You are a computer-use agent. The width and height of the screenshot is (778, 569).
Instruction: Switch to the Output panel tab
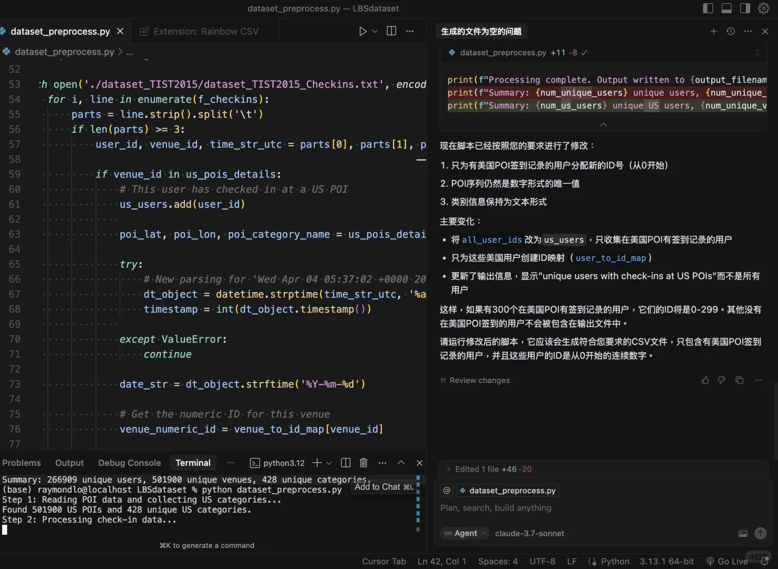70,463
